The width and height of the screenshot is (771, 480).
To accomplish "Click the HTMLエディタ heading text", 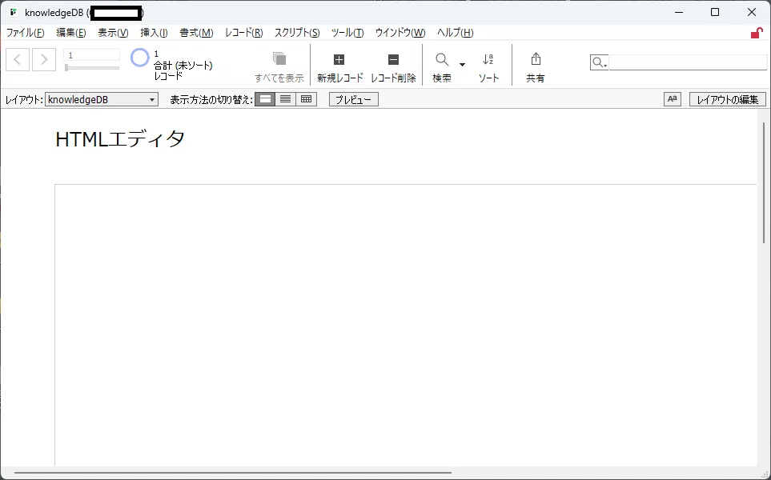I will (120, 139).
